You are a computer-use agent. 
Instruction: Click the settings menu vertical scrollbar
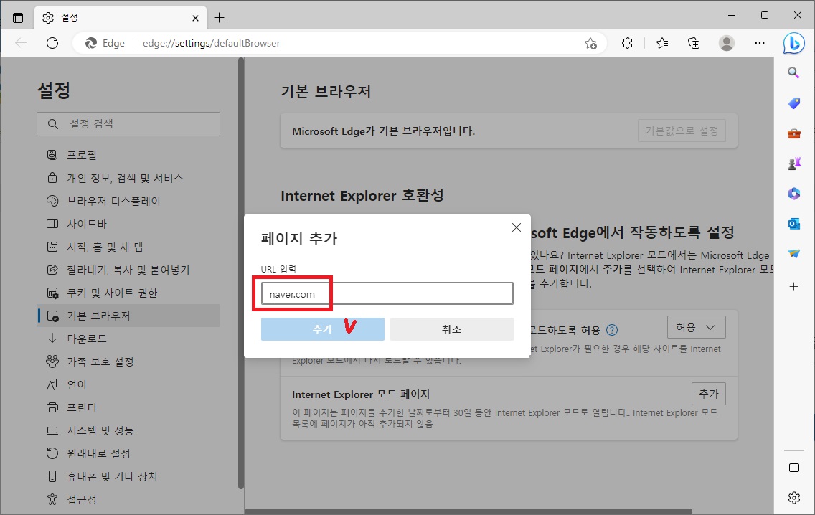[x=240, y=273]
